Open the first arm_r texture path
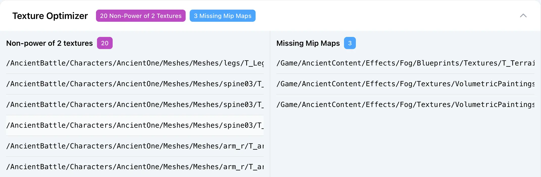Viewport: 541px width, 177px height. coord(135,146)
